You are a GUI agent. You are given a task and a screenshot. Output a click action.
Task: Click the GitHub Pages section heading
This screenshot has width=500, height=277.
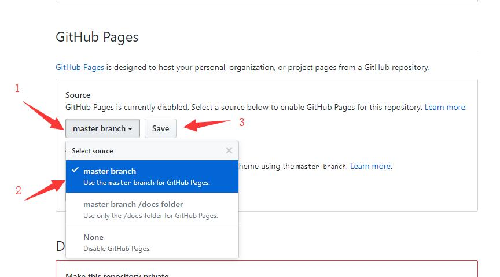click(x=97, y=37)
